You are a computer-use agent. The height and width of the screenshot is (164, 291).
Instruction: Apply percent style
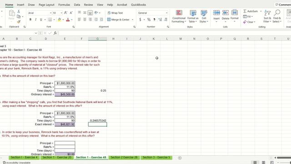coord(149,19)
